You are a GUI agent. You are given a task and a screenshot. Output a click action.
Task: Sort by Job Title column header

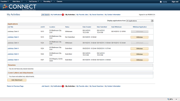[10, 27]
